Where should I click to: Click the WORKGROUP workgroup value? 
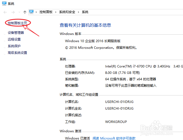(116, 122)
